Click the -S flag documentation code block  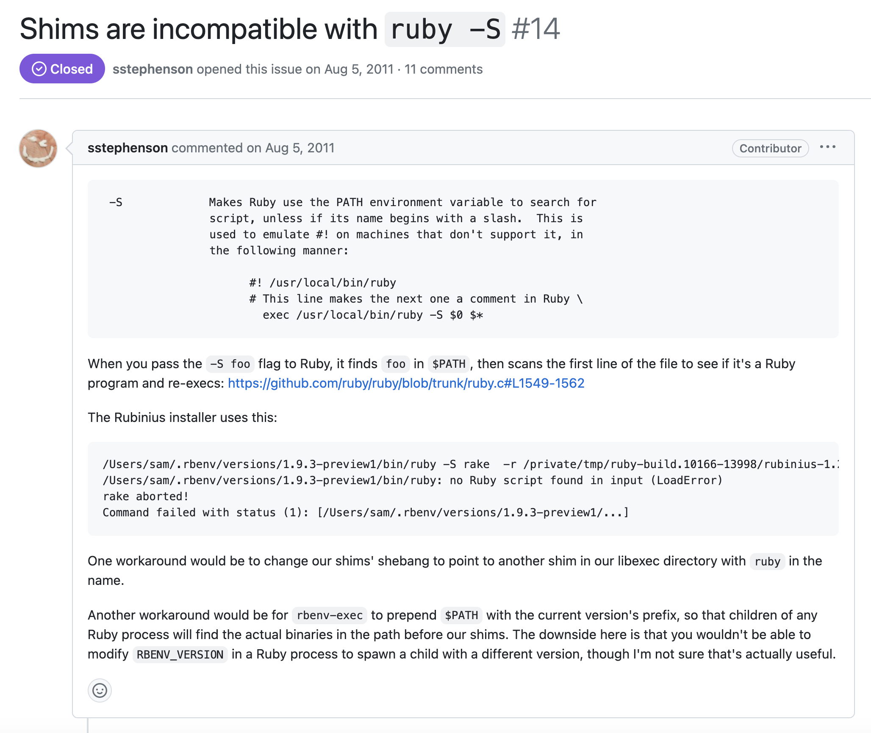(x=463, y=259)
